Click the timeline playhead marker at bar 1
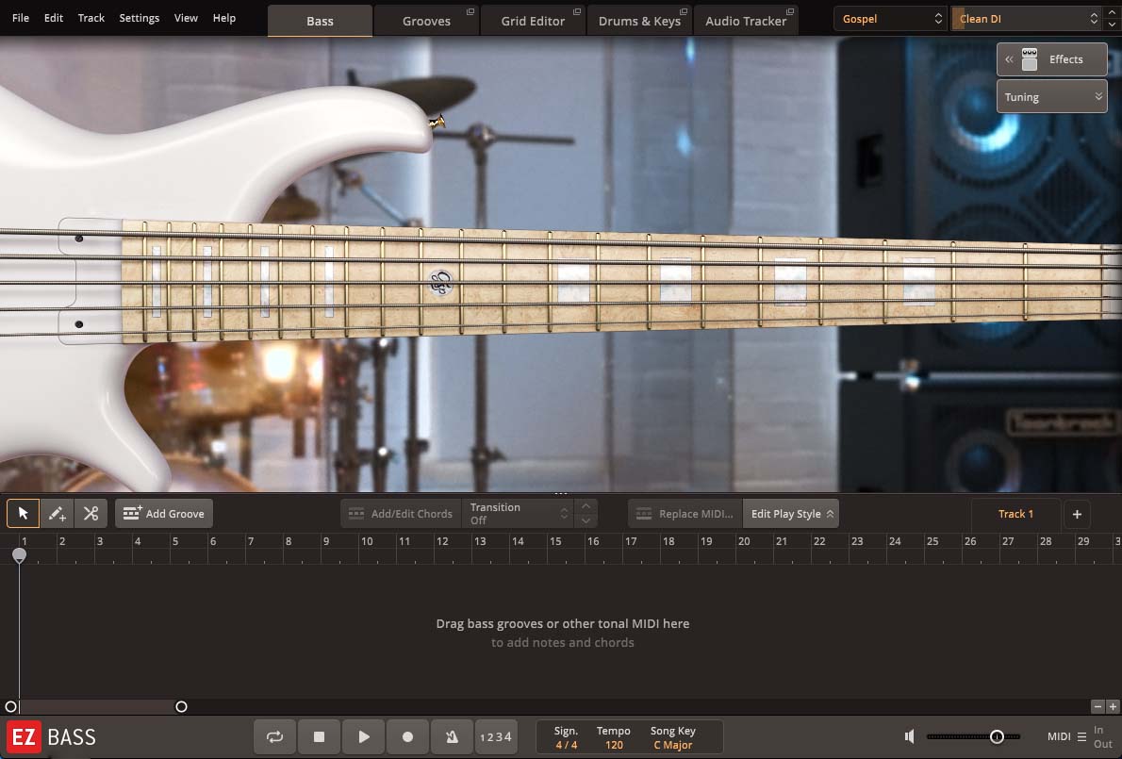Image resolution: width=1122 pixels, height=759 pixels. 19,555
